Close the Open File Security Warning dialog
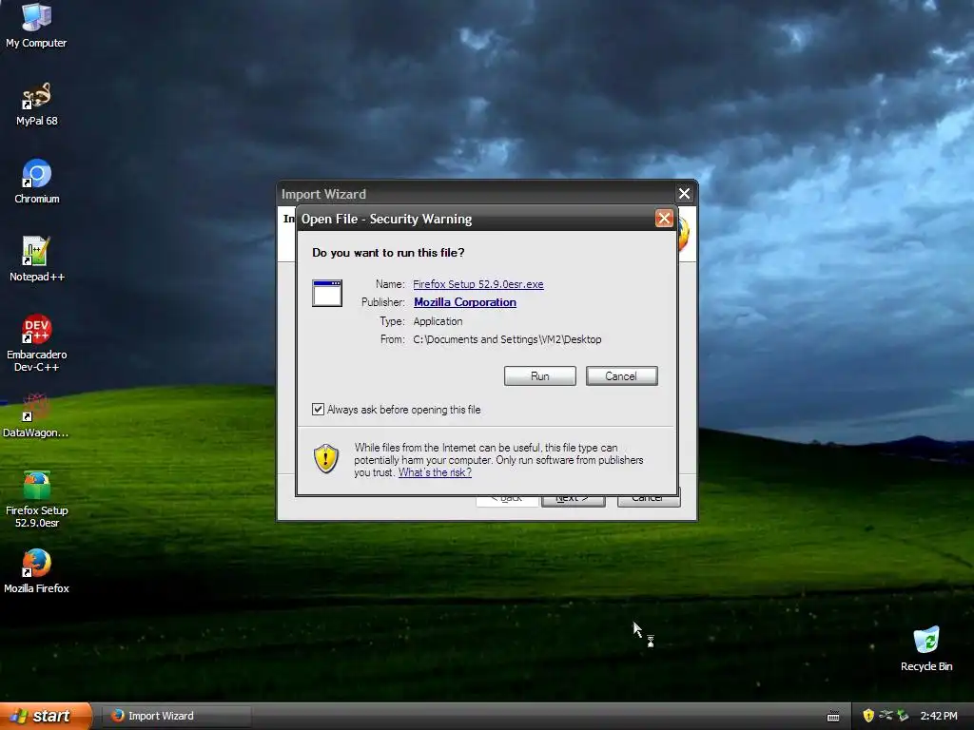Screen dimensions: 974x730 pyautogui.click(x=664, y=219)
